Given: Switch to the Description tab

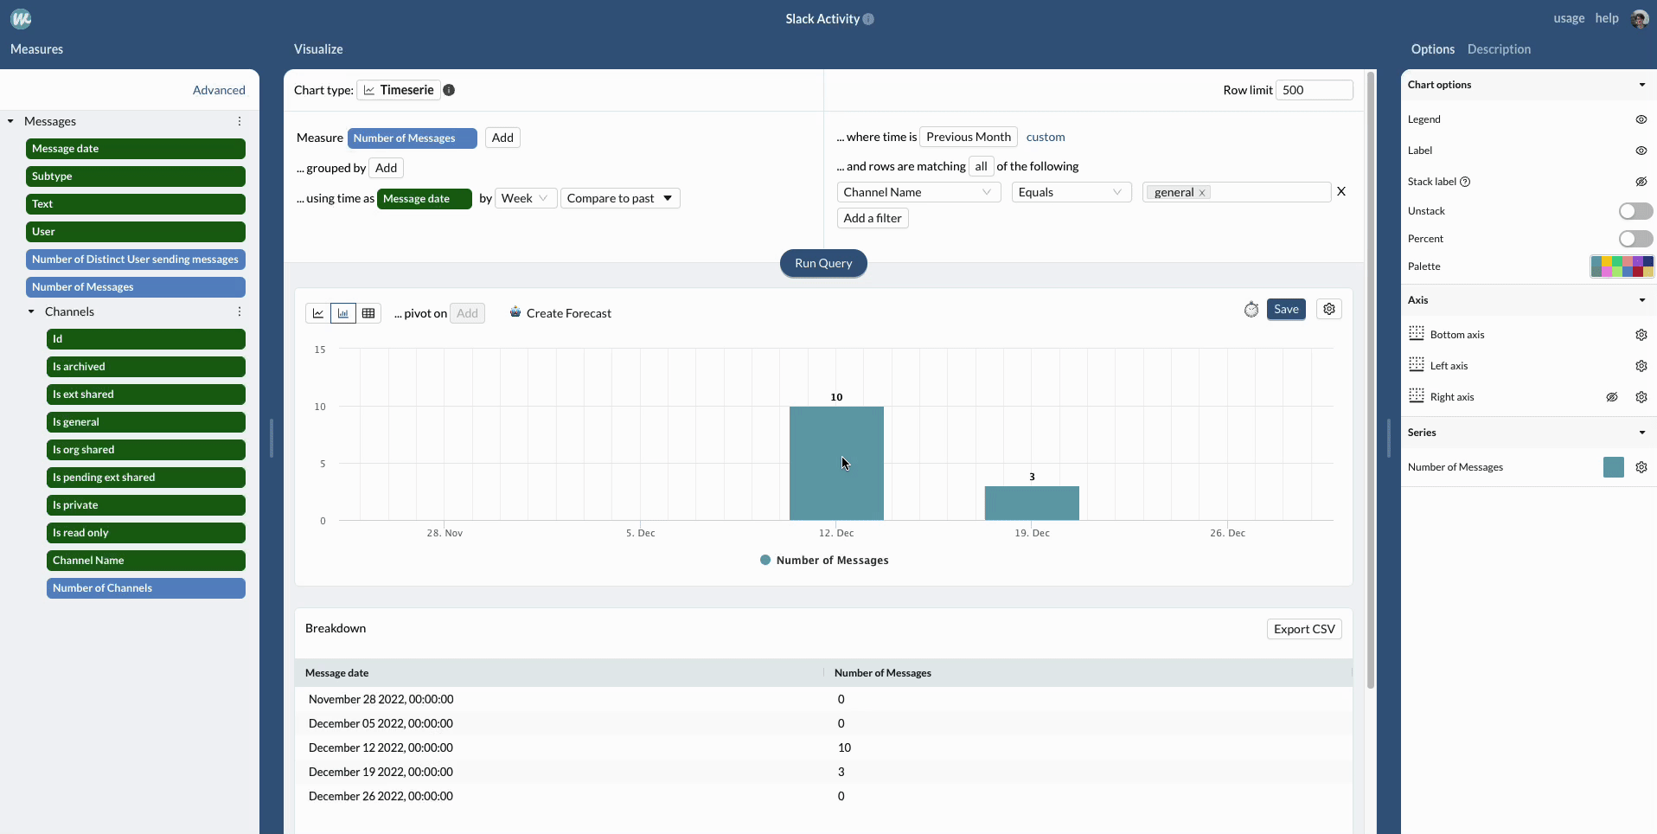Looking at the screenshot, I should 1499,49.
